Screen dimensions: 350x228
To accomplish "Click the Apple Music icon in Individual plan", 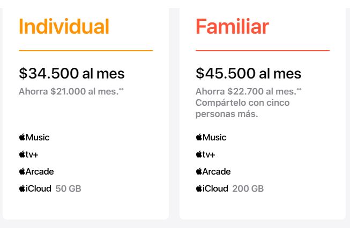I will (x=34, y=137).
